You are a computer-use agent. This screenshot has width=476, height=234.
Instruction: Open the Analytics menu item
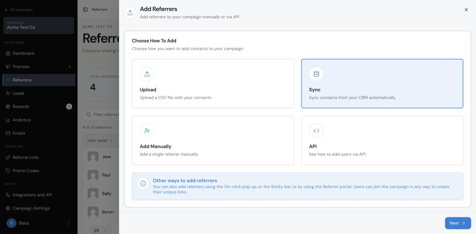tap(39, 120)
